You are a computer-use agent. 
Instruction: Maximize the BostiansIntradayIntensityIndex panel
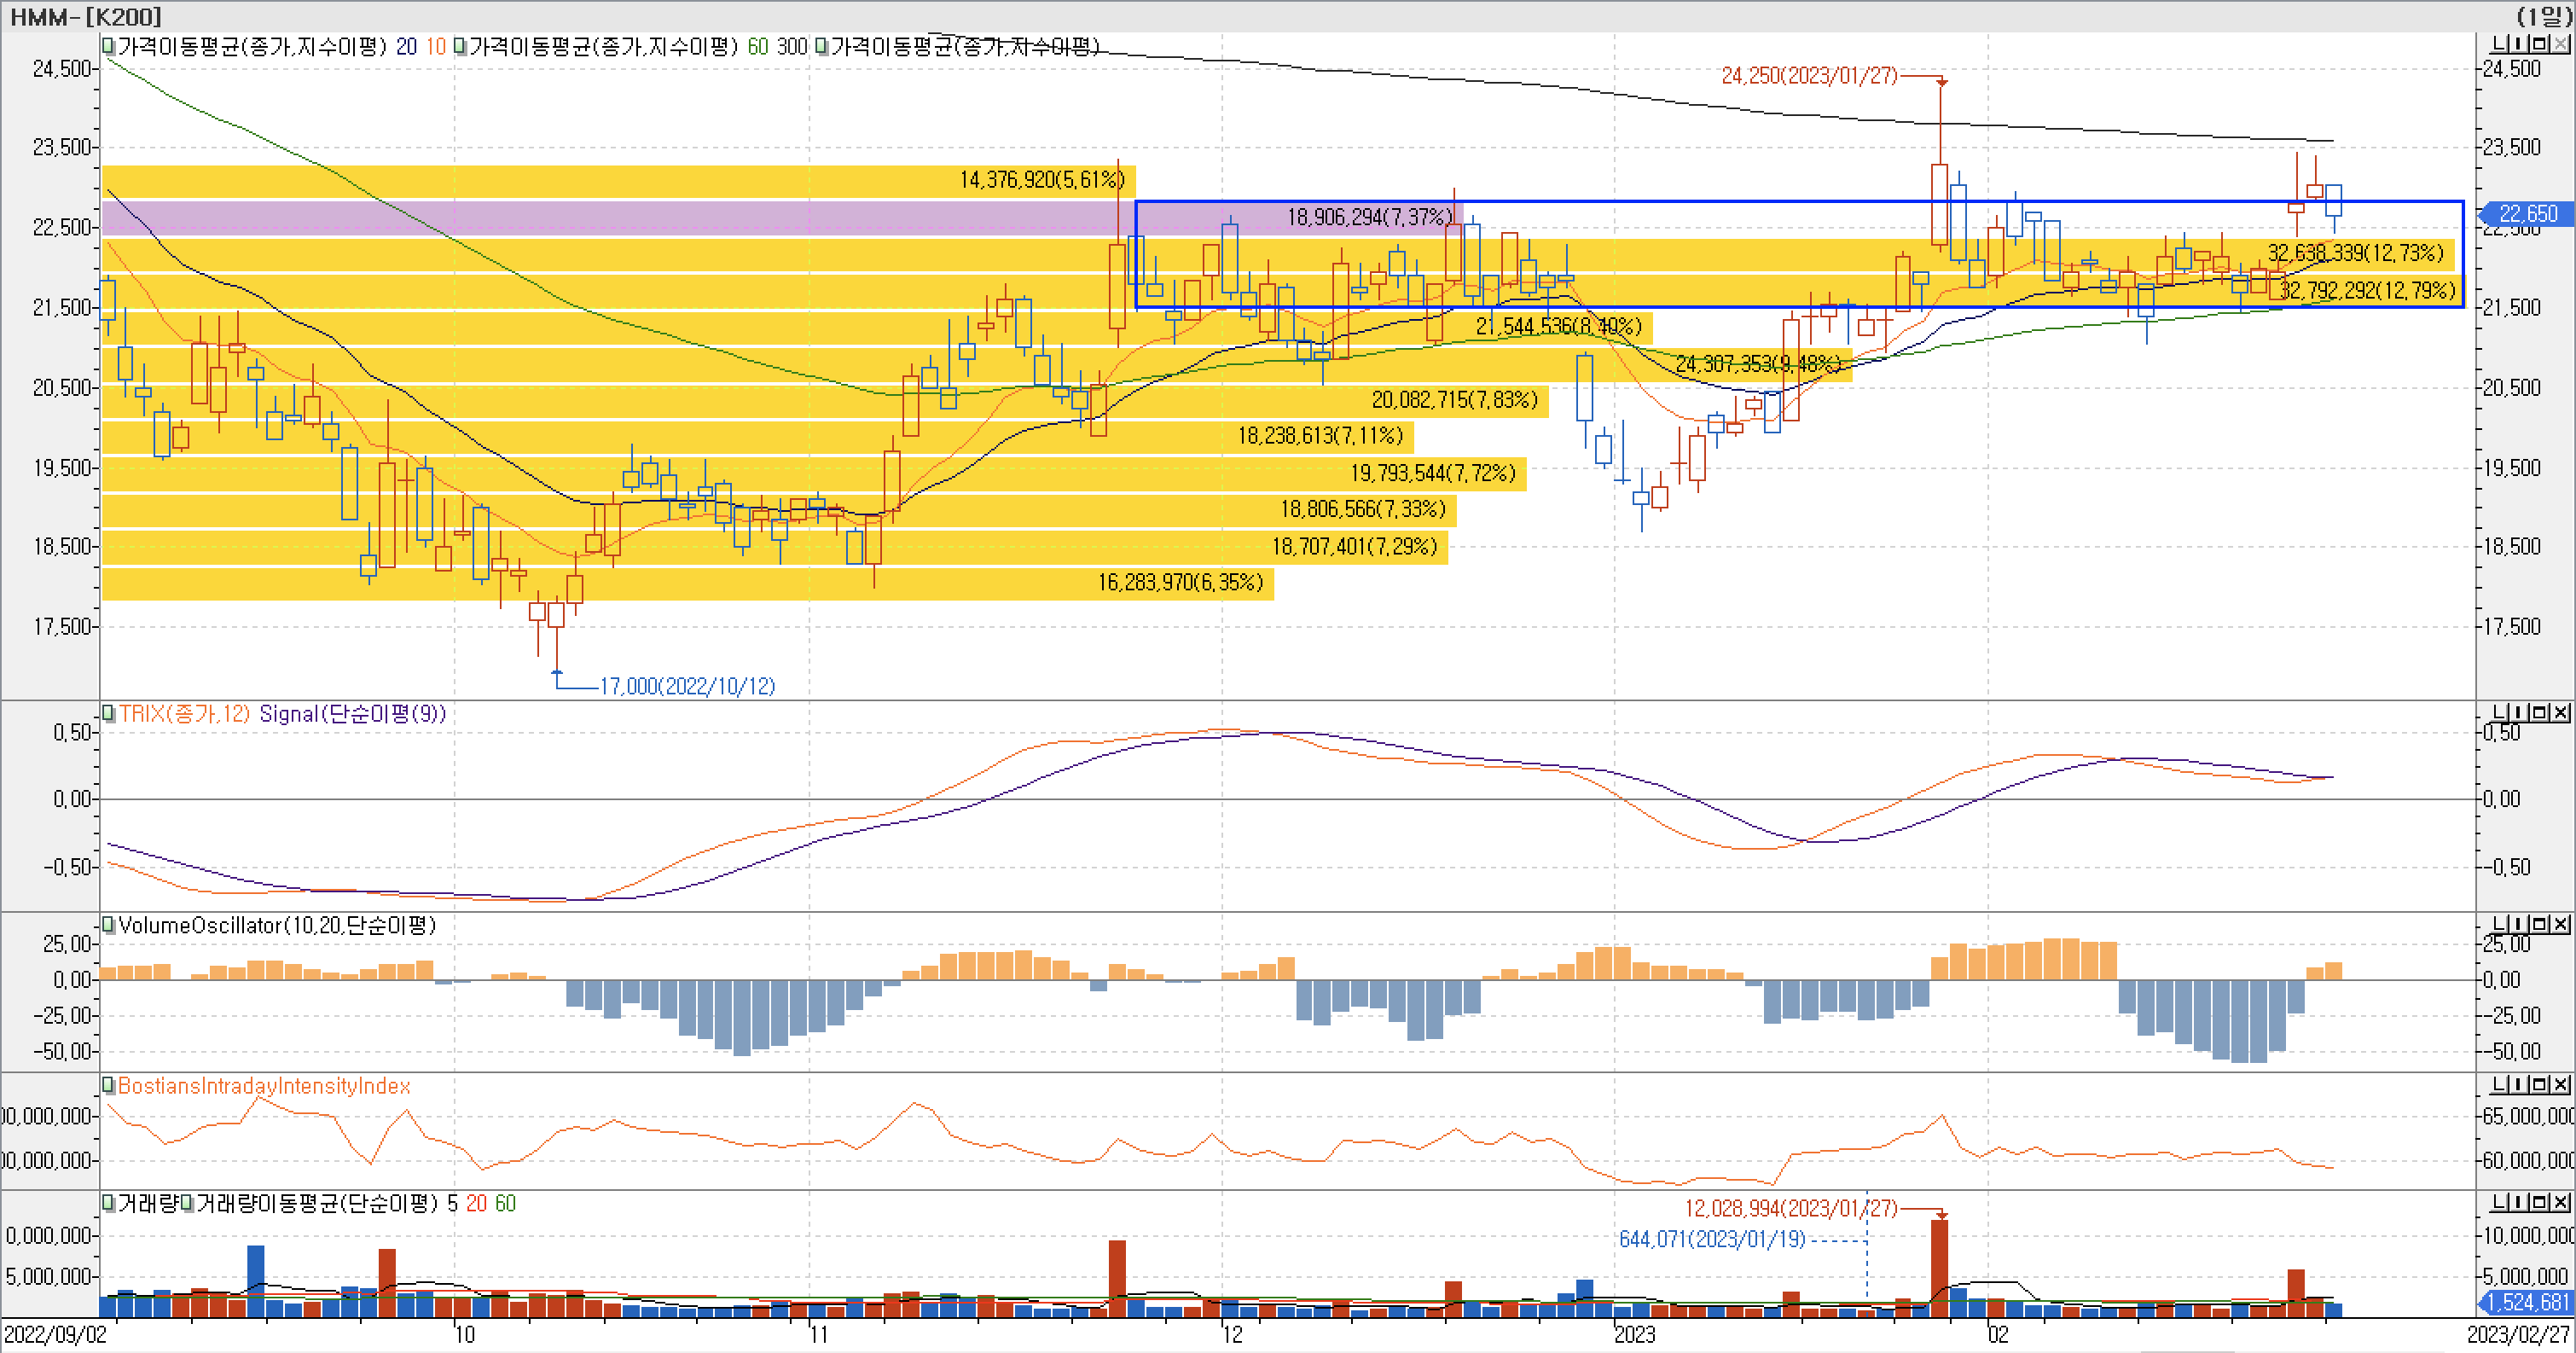click(2540, 1084)
